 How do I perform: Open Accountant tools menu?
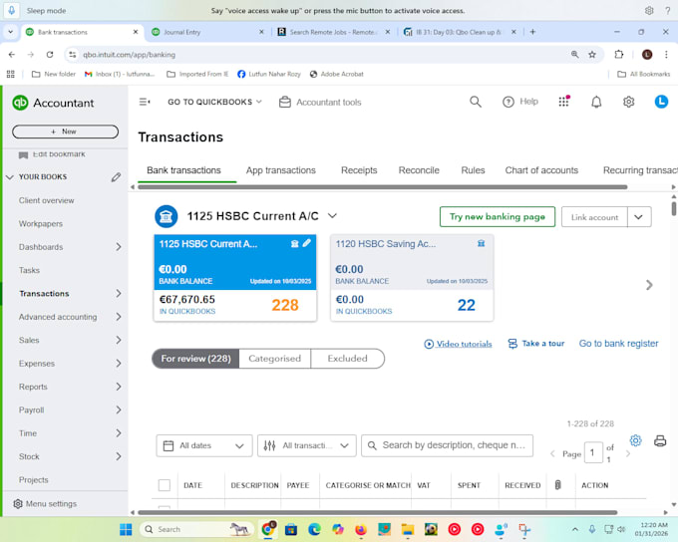[320, 102]
